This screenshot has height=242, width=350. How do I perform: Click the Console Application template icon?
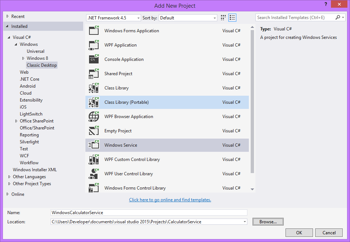point(94,59)
